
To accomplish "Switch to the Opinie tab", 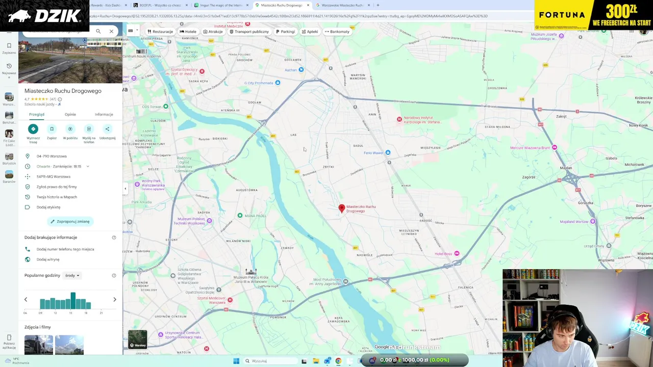I will (70, 114).
